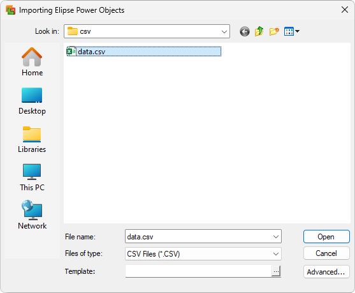355x293 pixels.
Task: Browse Network location
Action: click(x=32, y=215)
